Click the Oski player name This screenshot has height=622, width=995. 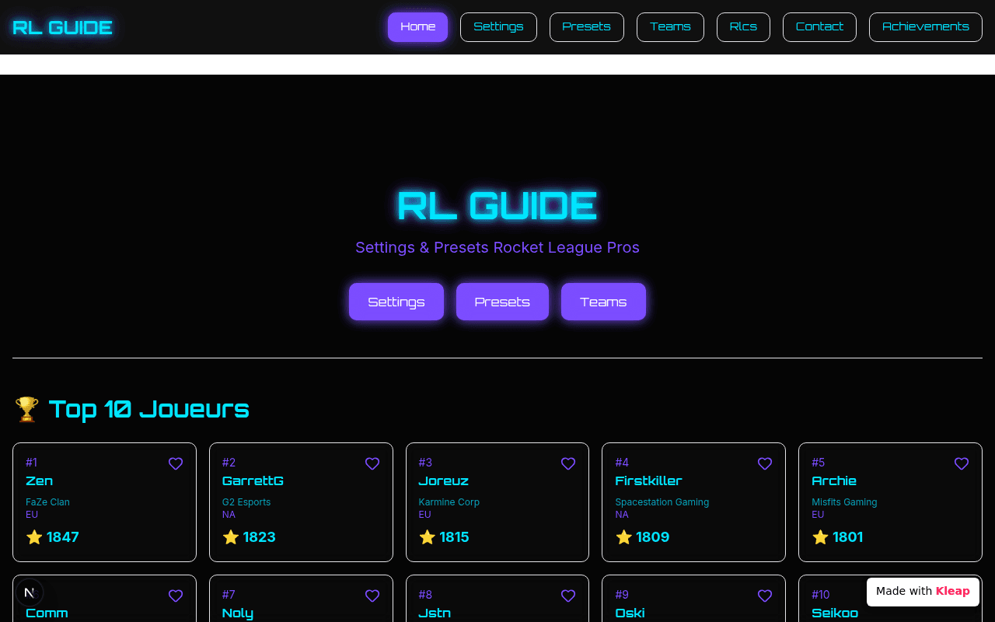click(630, 613)
